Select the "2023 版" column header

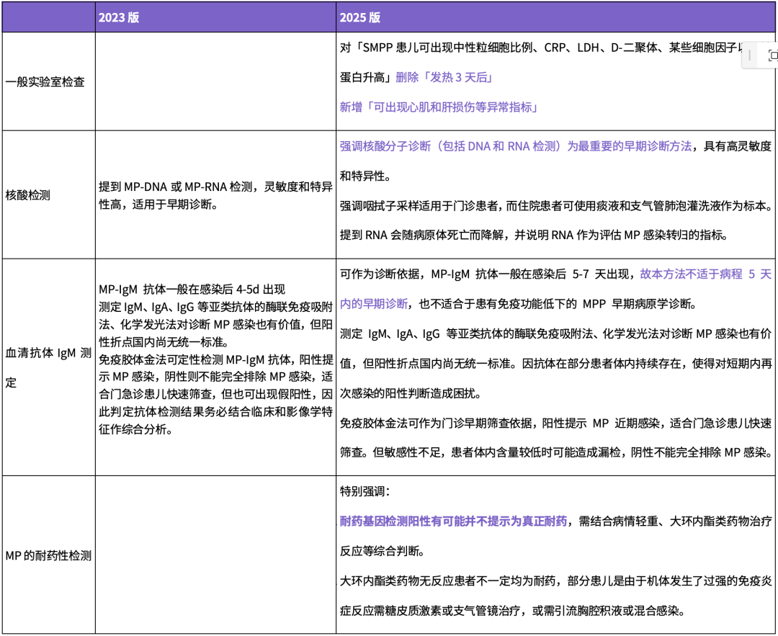119,18
